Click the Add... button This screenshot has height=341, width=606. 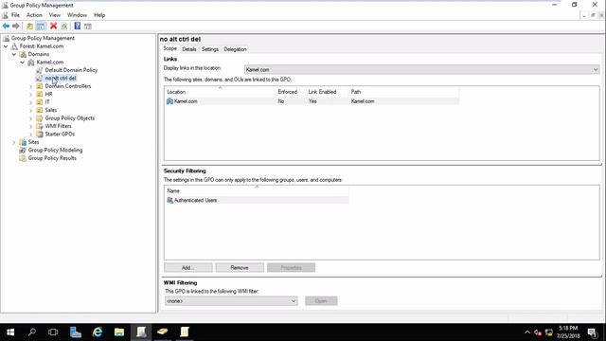pyautogui.click(x=188, y=267)
